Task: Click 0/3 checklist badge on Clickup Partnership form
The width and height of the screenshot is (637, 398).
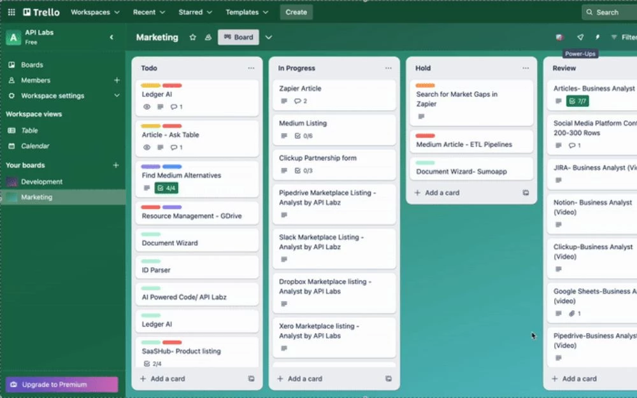Action: click(x=303, y=171)
